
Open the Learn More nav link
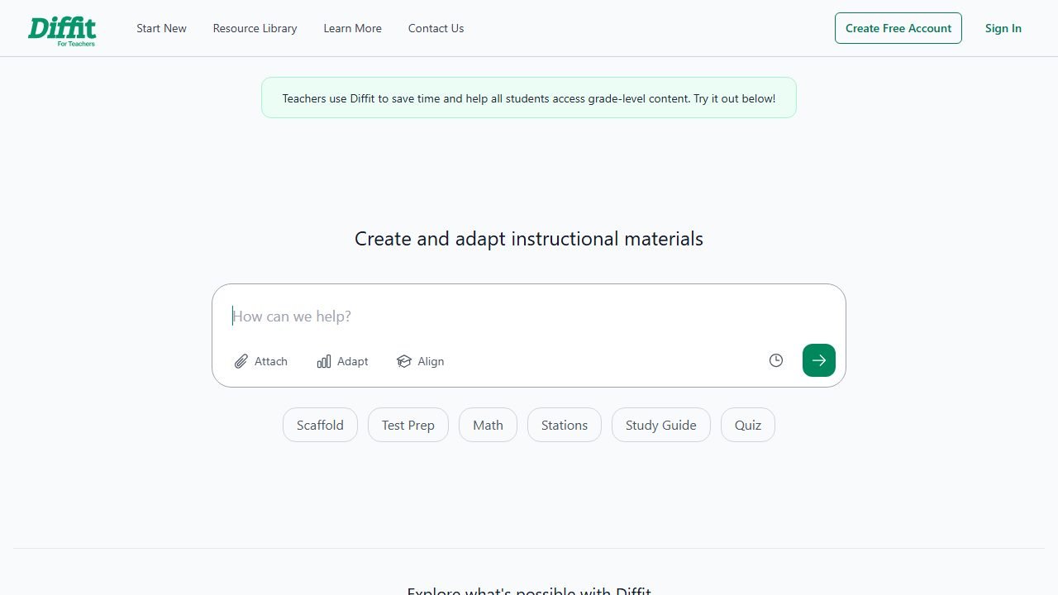click(x=352, y=28)
